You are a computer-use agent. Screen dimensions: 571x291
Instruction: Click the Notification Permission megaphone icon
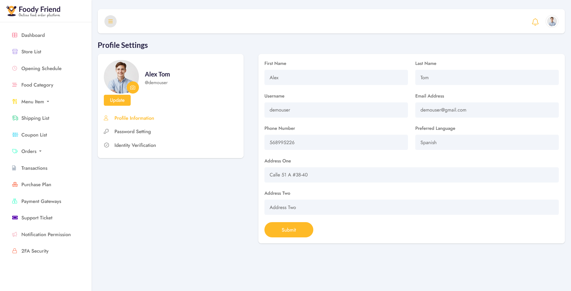15,234
